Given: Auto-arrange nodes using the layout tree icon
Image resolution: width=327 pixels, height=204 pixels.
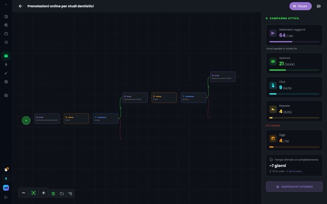Looking at the screenshot, I should [x=70, y=194].
